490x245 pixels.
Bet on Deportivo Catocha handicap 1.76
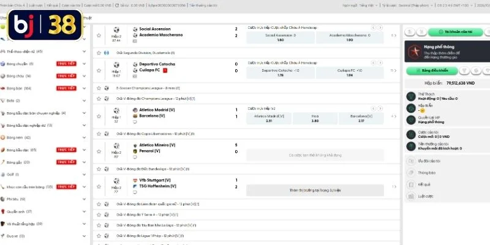281,73
